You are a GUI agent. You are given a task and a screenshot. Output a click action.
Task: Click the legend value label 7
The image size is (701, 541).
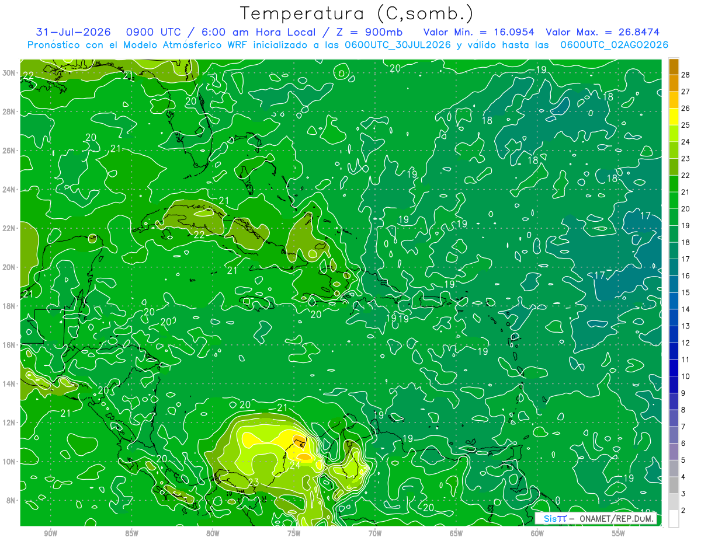pos(684,427)
